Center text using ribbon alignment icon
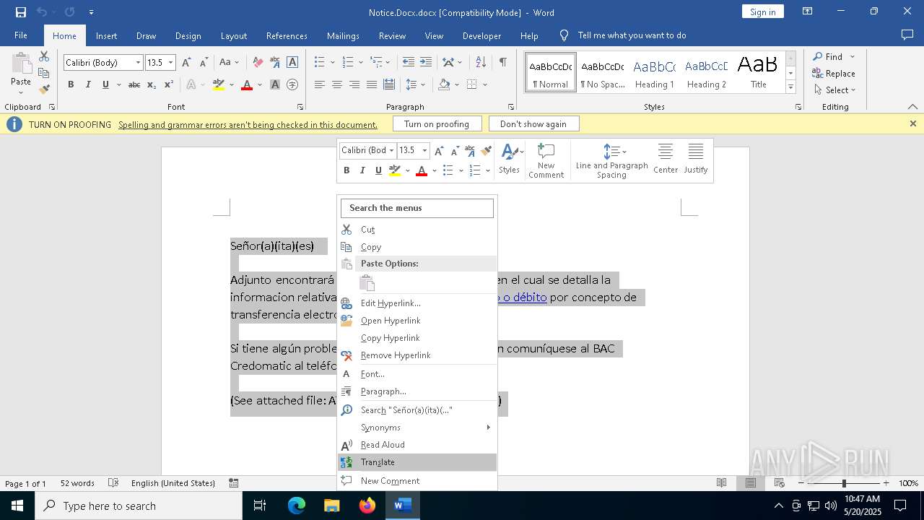Viewport: 924px width, 520px height. 336,84
